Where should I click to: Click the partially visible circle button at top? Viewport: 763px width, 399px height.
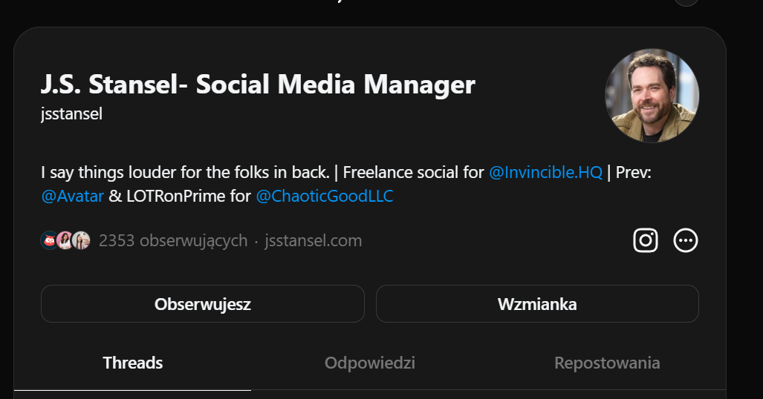click(686, 2)
